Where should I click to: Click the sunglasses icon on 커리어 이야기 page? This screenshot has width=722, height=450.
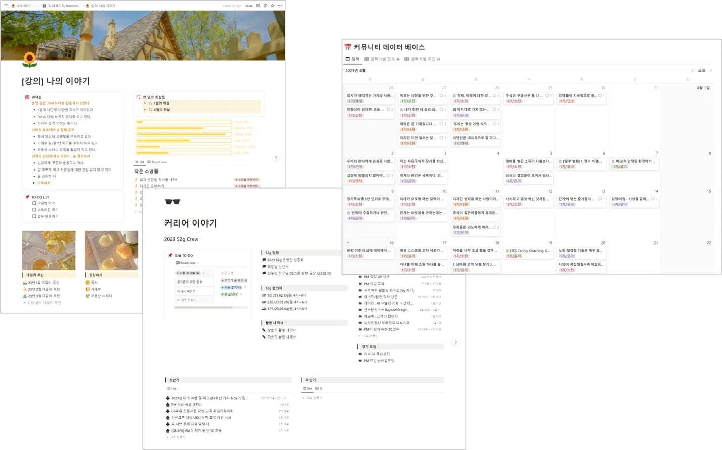point(172,202)
